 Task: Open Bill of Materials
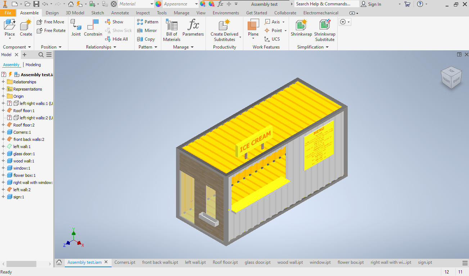172,31
